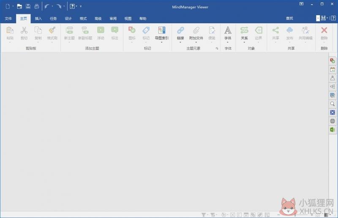The height and width of the screenshot is (218, 338).
Task: Click the 便笺 notes icon
Action: [212, 30]
